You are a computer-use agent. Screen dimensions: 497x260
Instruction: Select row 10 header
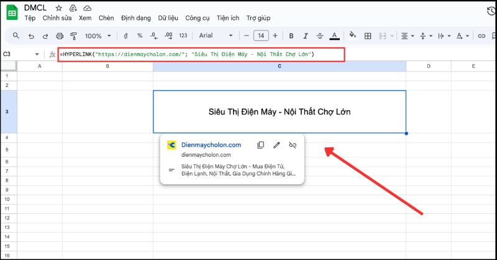(8, 200)
